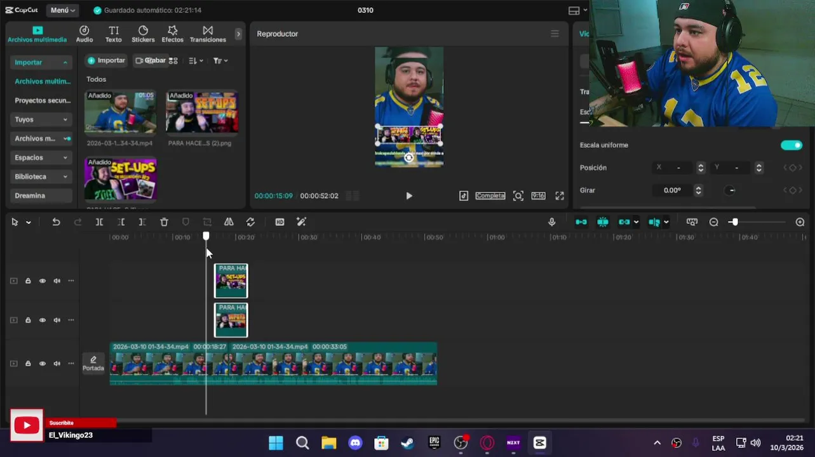Start voiceover recording with microphone icon

click(x=551, y=222)
